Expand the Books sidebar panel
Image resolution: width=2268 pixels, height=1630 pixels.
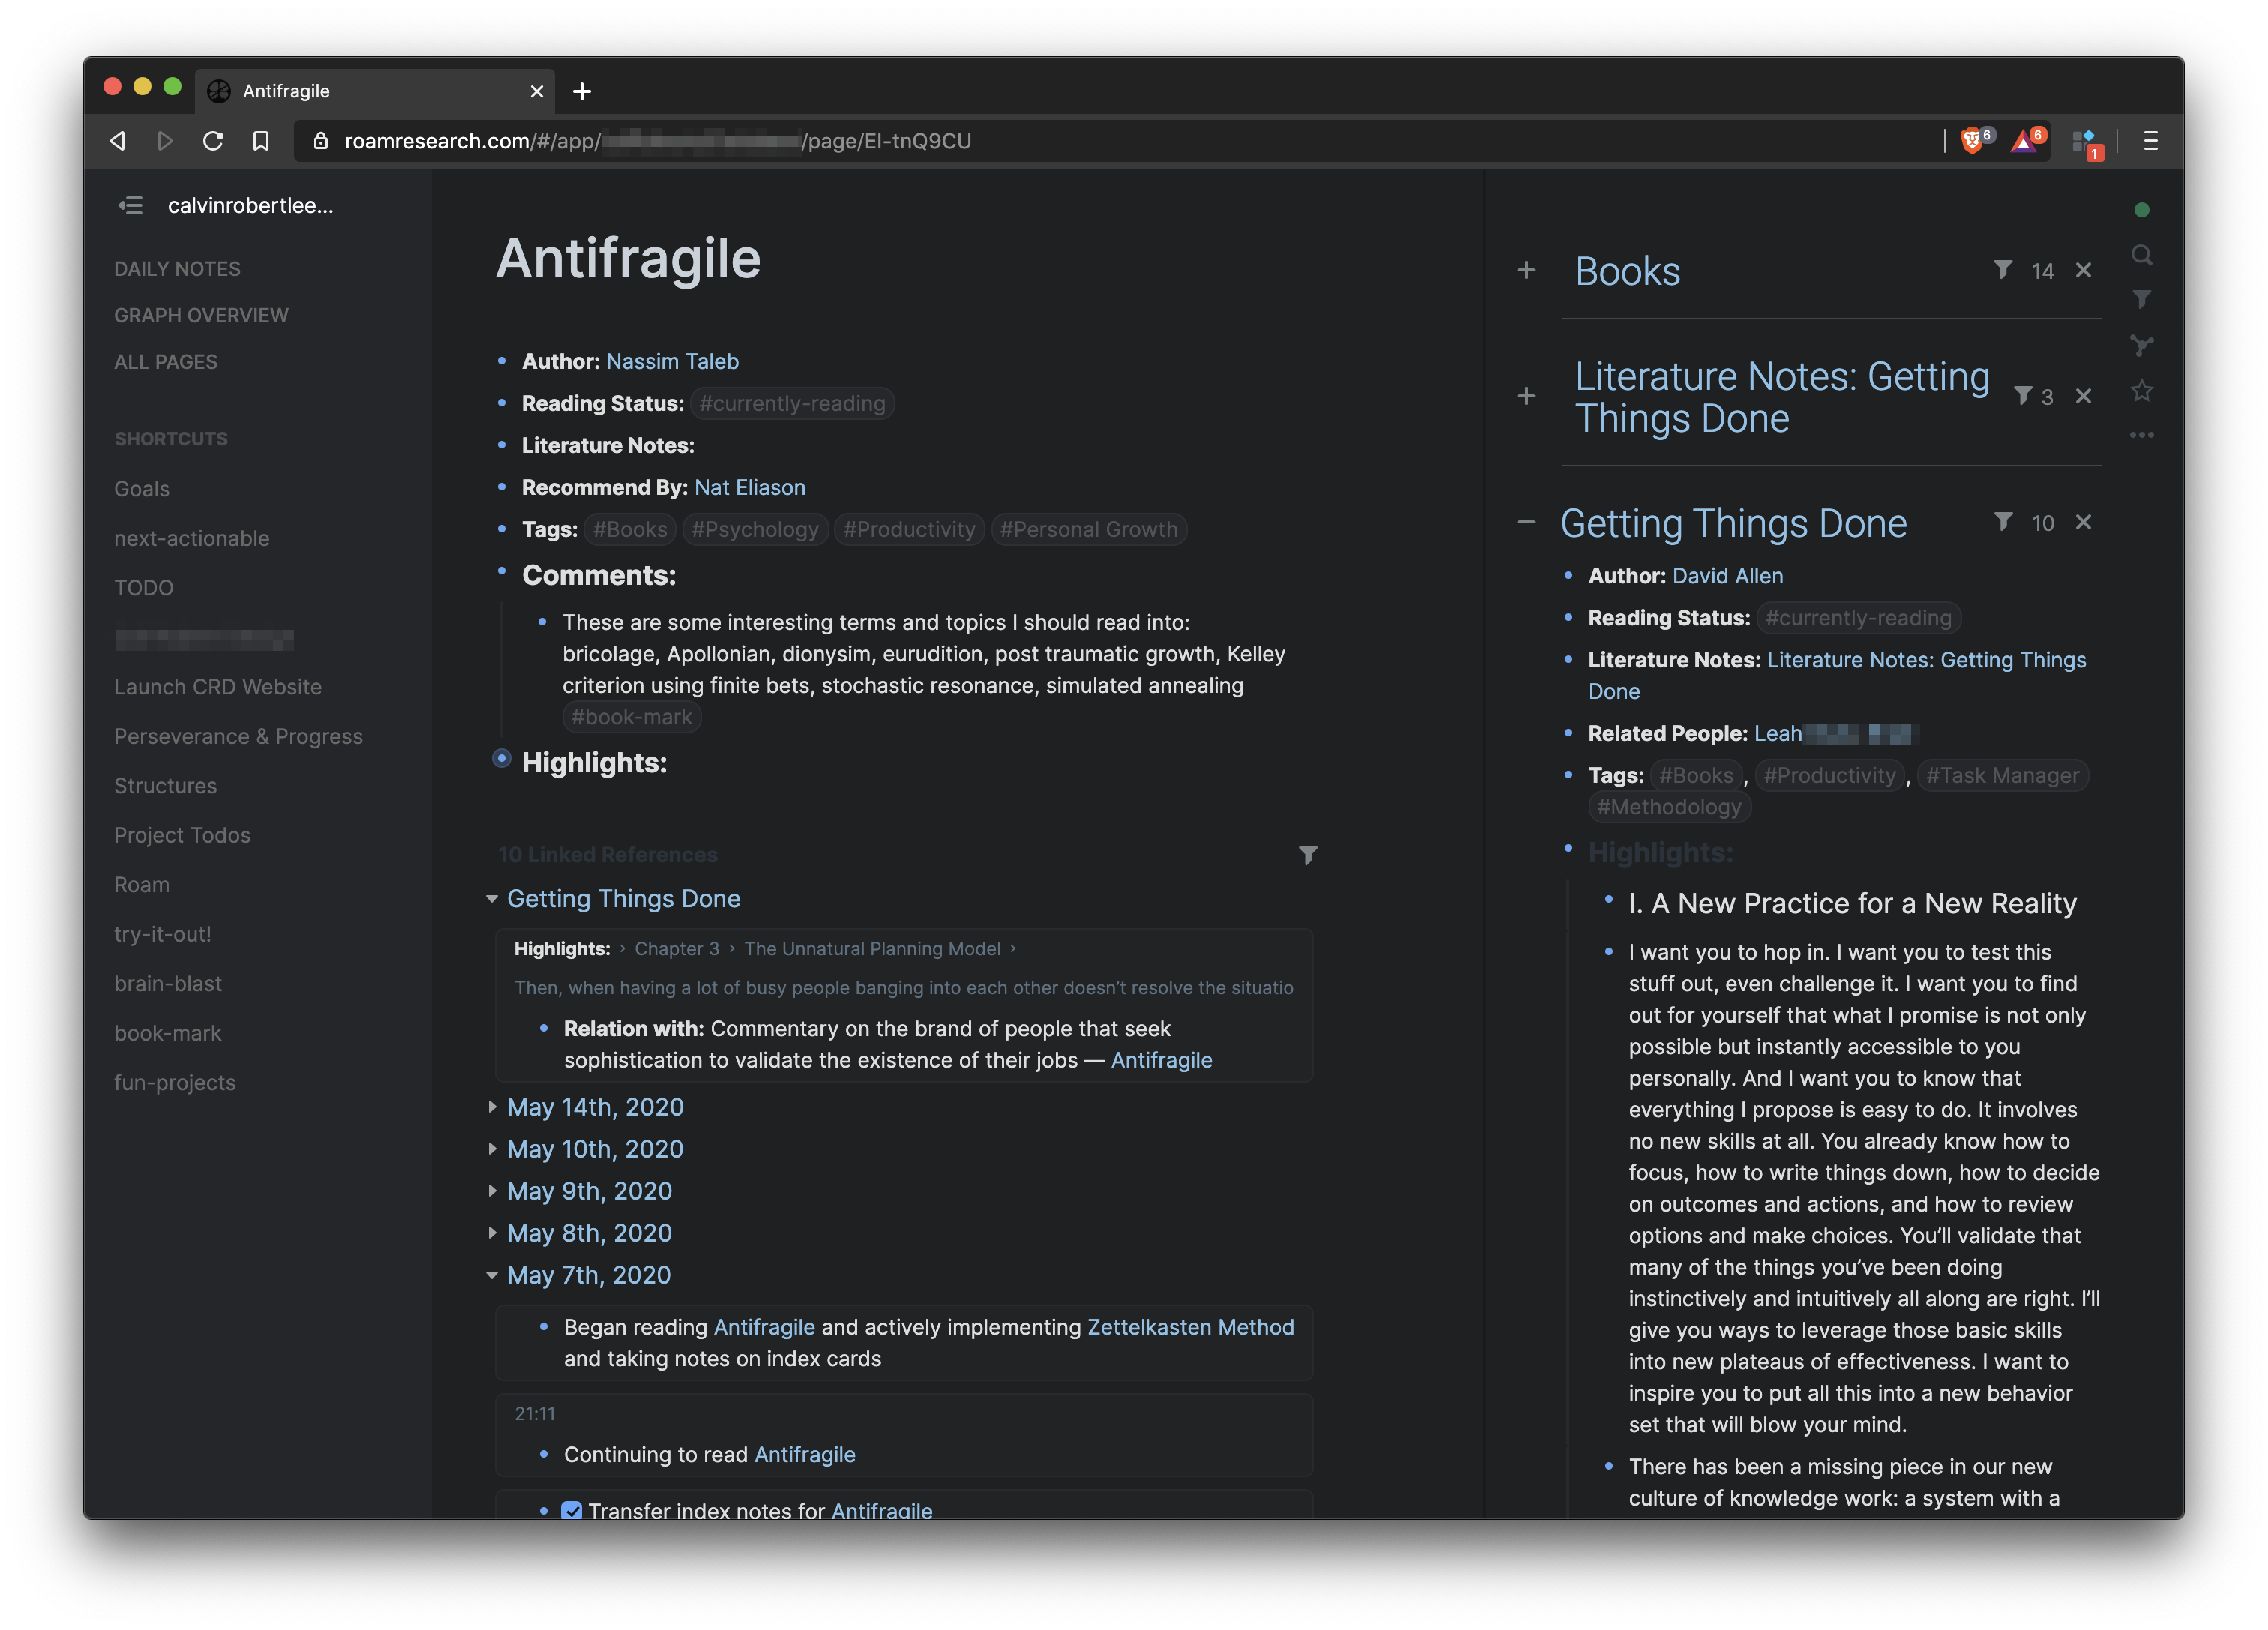click(x=1526, y=270)
